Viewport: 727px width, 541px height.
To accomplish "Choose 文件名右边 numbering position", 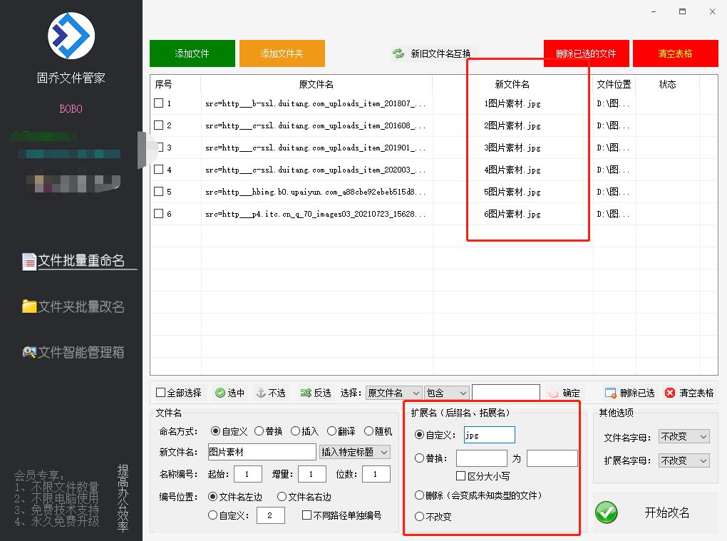I will coord(282,497).
